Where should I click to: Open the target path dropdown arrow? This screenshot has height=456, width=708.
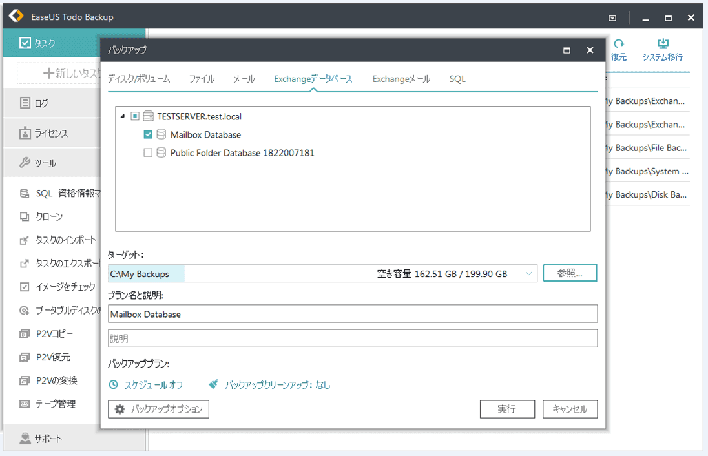coord(528,274)
